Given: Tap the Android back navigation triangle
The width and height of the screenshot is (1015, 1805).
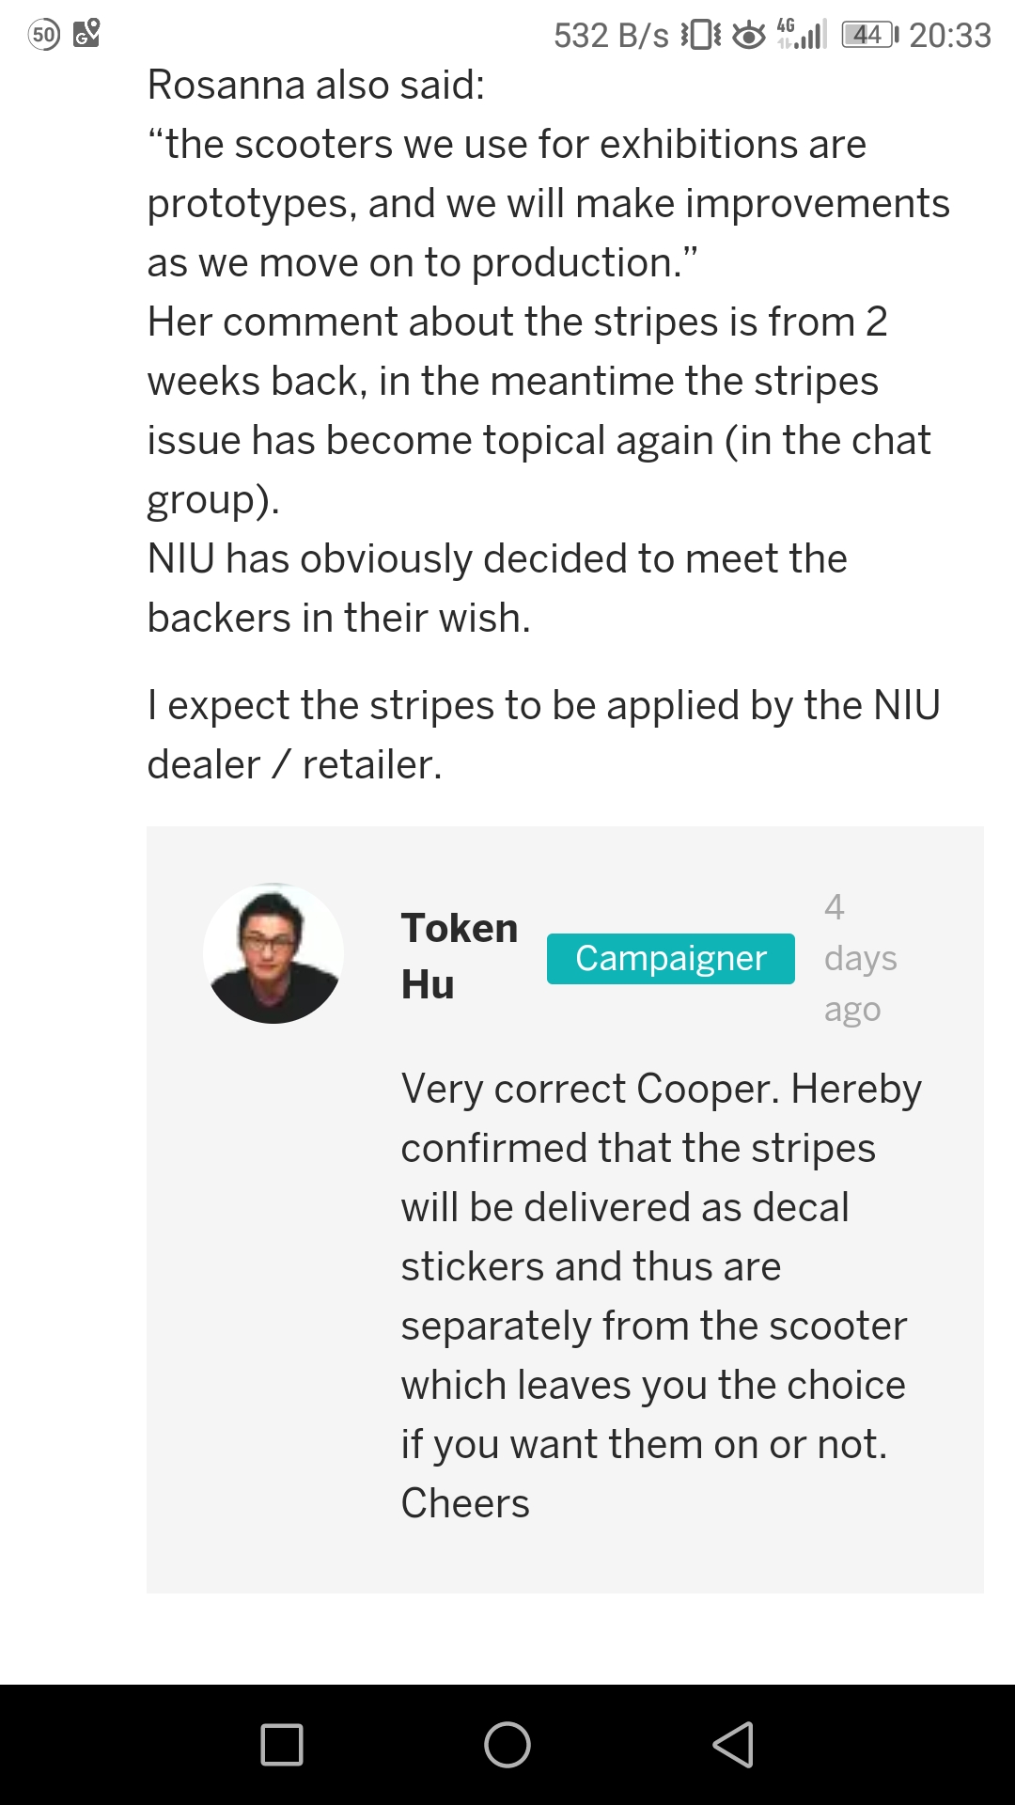Looking at the screenshot, I should (734, 1745).
